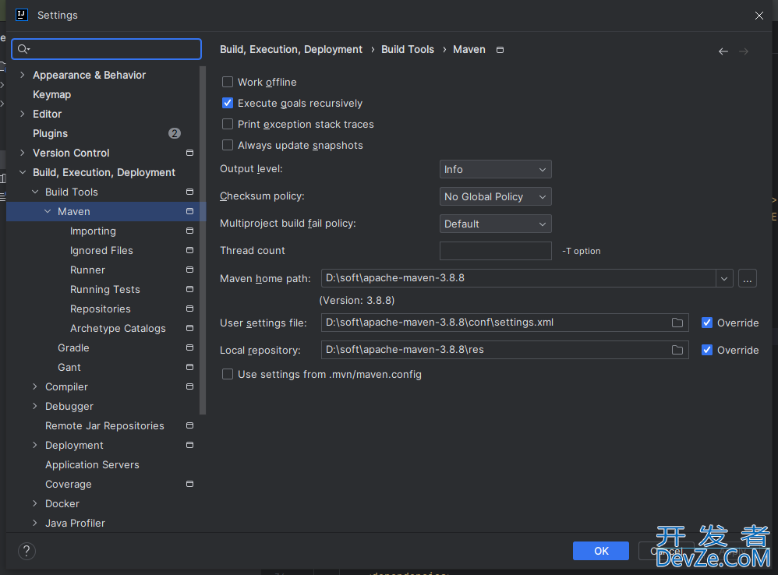Screen dimensions: 778x575
Task: Go back with the left arrow icon
Action: coord(723,51)
